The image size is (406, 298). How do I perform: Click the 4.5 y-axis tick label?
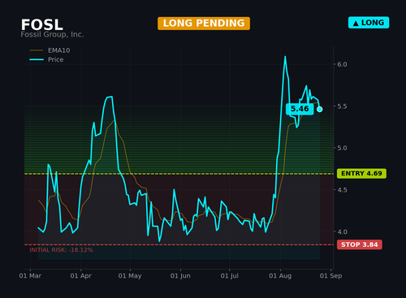pyautogui.click(x=342, y=190)
